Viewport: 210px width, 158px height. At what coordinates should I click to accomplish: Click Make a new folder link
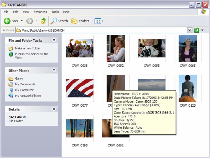tap(27, 48)
